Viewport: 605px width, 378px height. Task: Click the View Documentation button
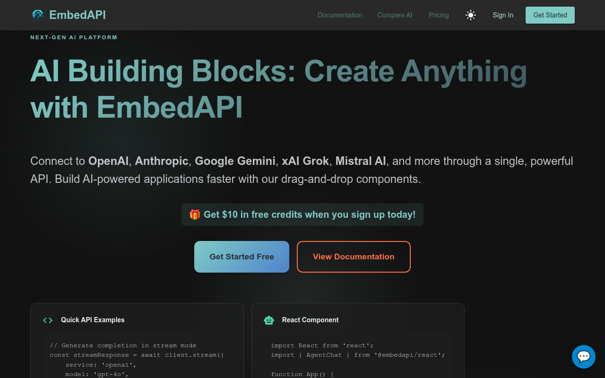354,257
